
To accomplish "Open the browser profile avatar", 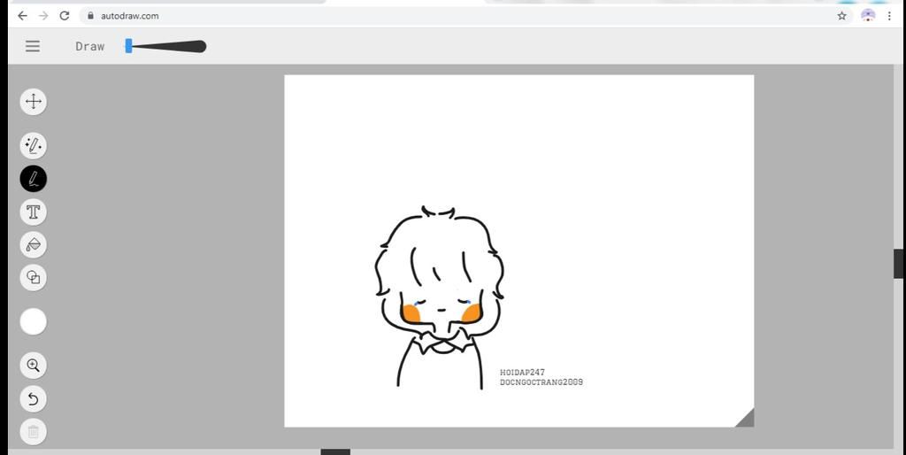I will tap(868, 16).
